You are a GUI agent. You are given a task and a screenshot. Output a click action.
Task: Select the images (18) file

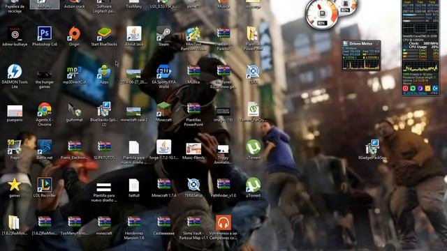(223, 112)
